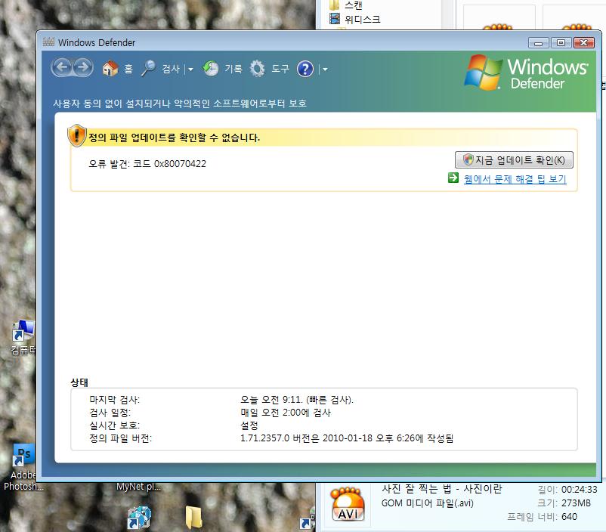The image size is (606, 532).
Task: Go forward with the Forward arrow
Action: 82,68
